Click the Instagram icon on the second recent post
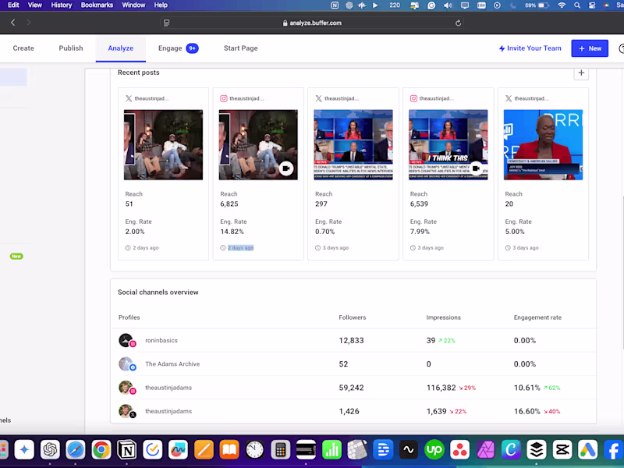Viewport: 624px width, 468px height. (x=224, y=98)
